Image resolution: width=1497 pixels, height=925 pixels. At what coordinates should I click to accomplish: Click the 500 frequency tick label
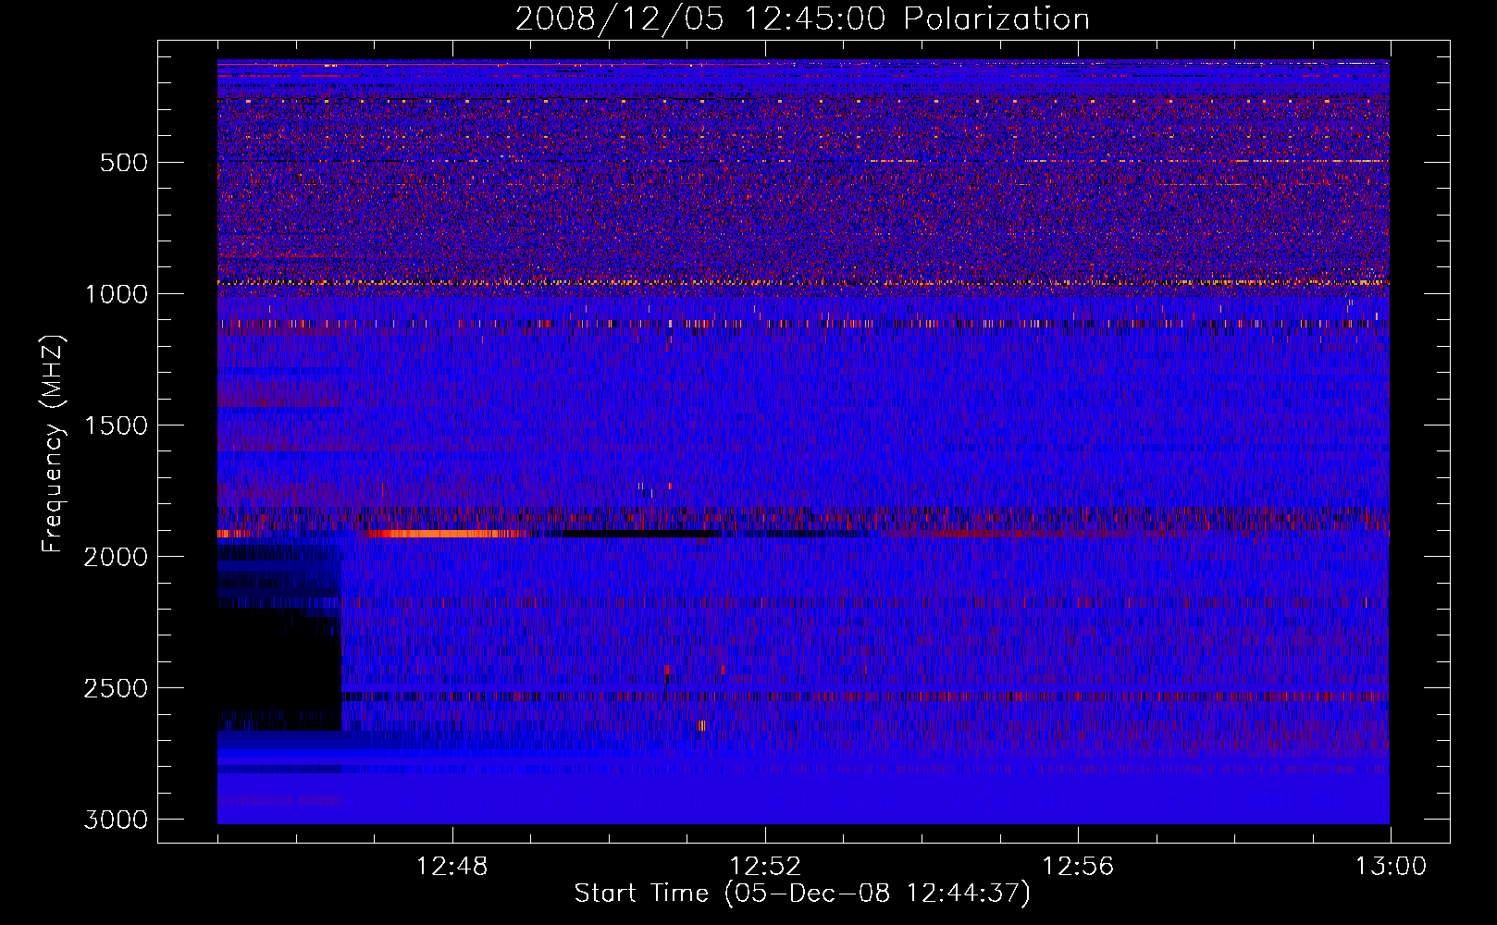pos(124,163)
